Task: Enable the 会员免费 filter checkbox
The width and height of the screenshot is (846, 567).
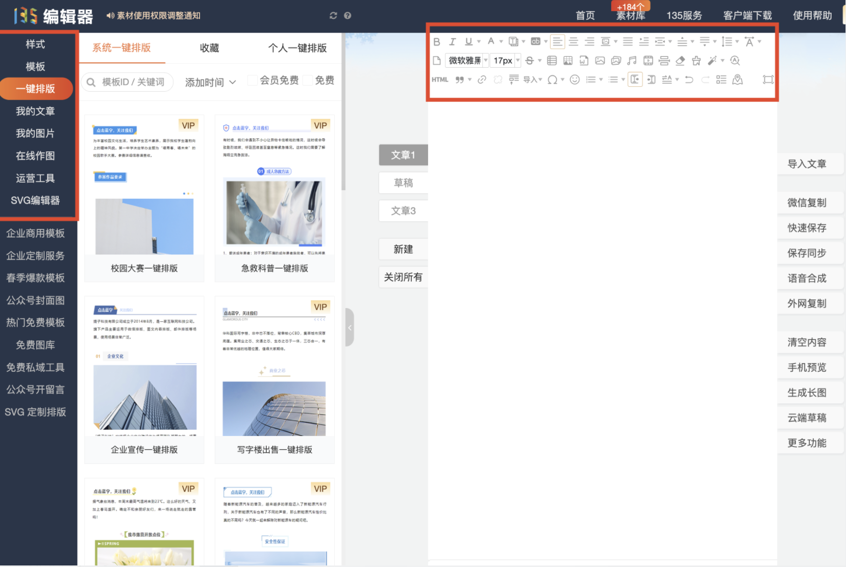Action: pyautogui.click(x=252, y=80)
